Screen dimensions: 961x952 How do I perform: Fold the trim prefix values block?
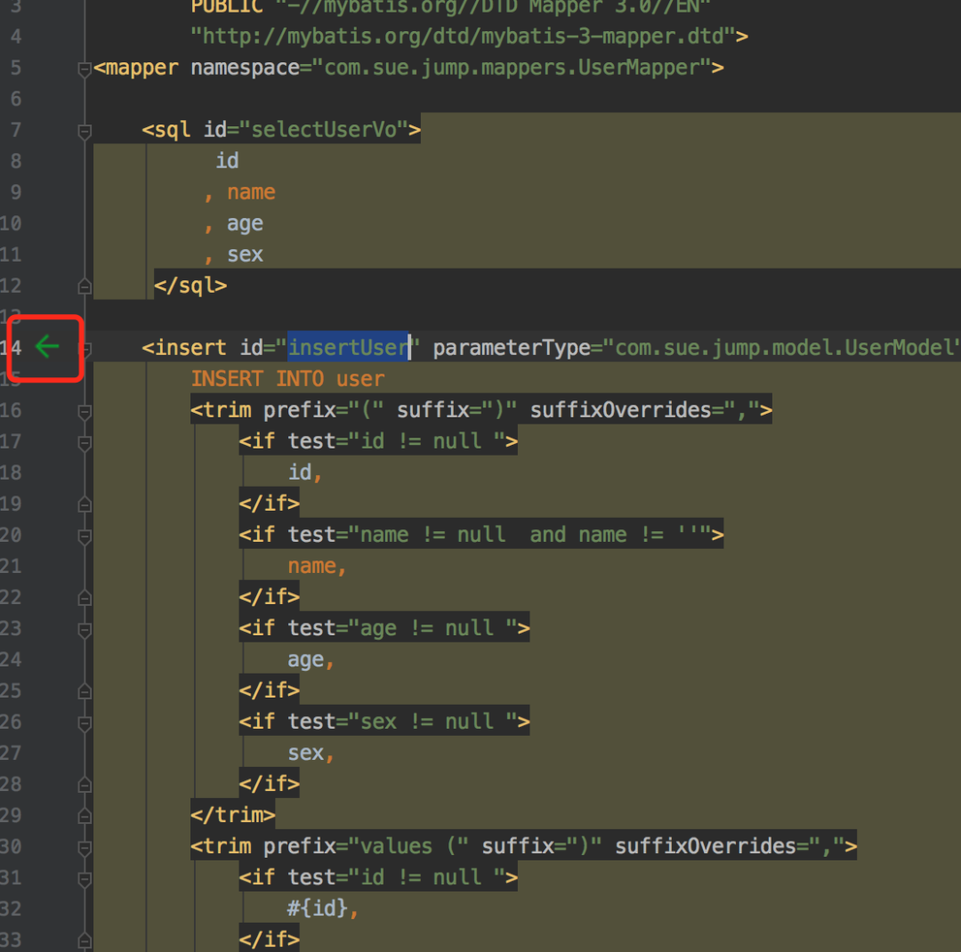point(85,848)
